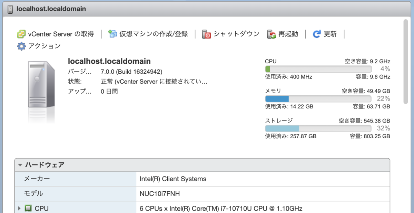Click the メーカー row label

[x=37, y=179]
